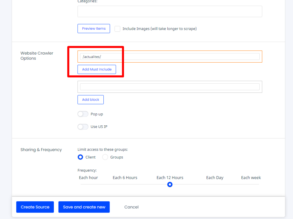Click the Website Crawler Options heading
Viewport: 293px width, 219px height.
point(37,56)
